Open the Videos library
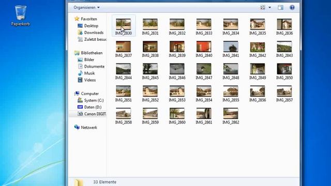331x186 pixels. coord(90,80)
